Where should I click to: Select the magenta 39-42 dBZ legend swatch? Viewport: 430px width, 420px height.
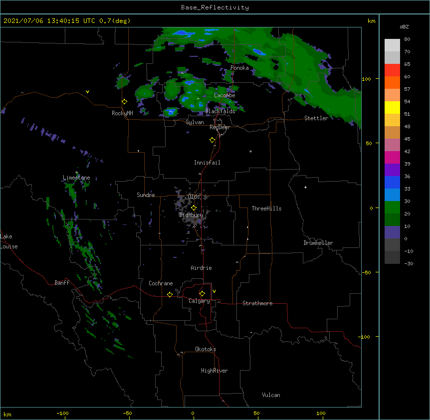coord(392,157)
